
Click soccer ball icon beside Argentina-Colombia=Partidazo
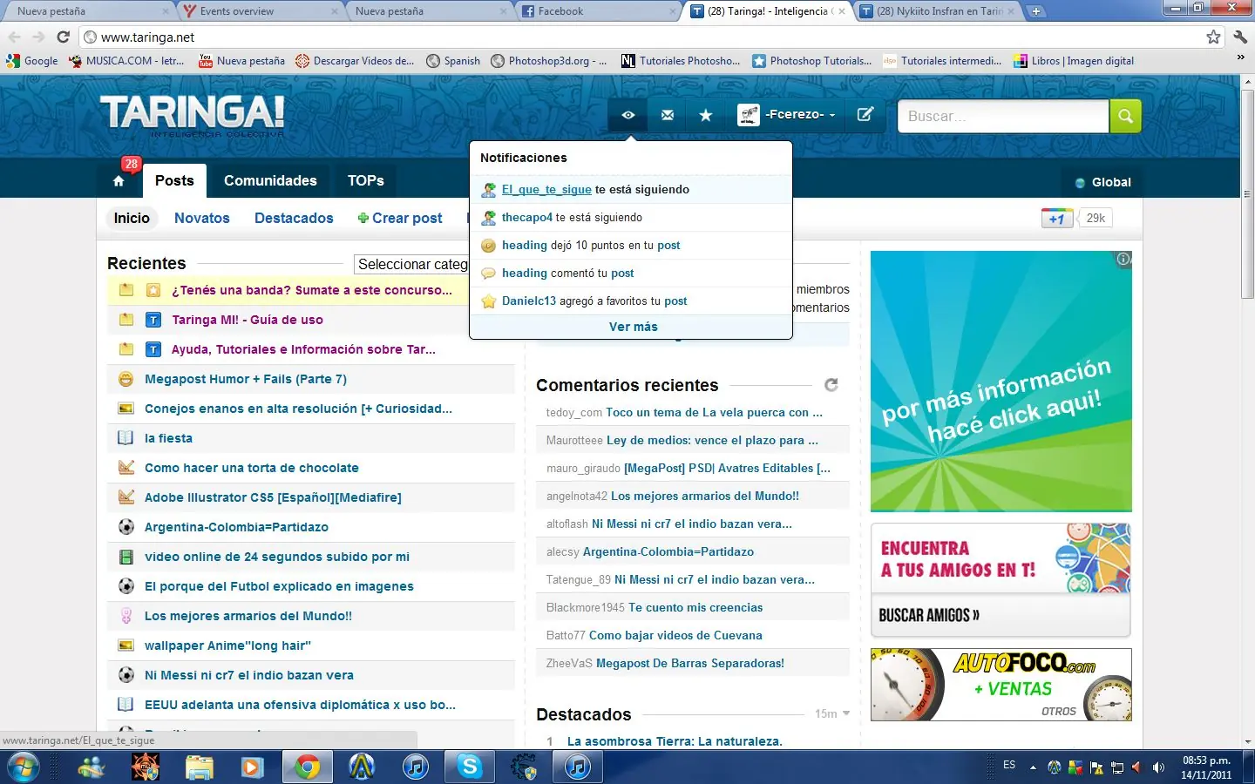[x=126, y=527]
